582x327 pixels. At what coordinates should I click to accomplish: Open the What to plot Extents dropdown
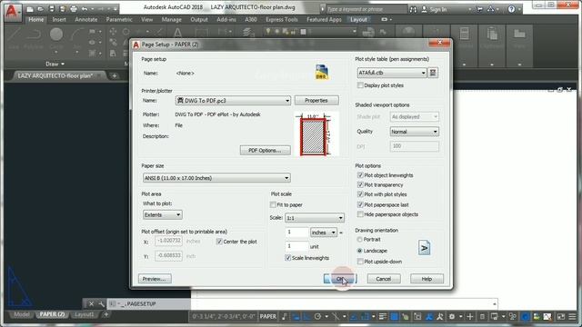[163, 214]
